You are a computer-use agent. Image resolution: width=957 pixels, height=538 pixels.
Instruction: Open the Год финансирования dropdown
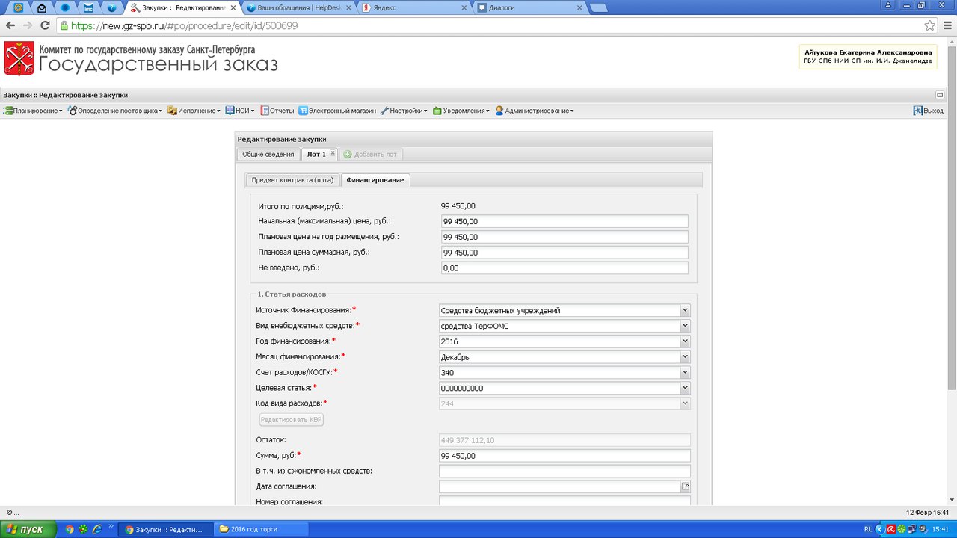click(685, 341)
